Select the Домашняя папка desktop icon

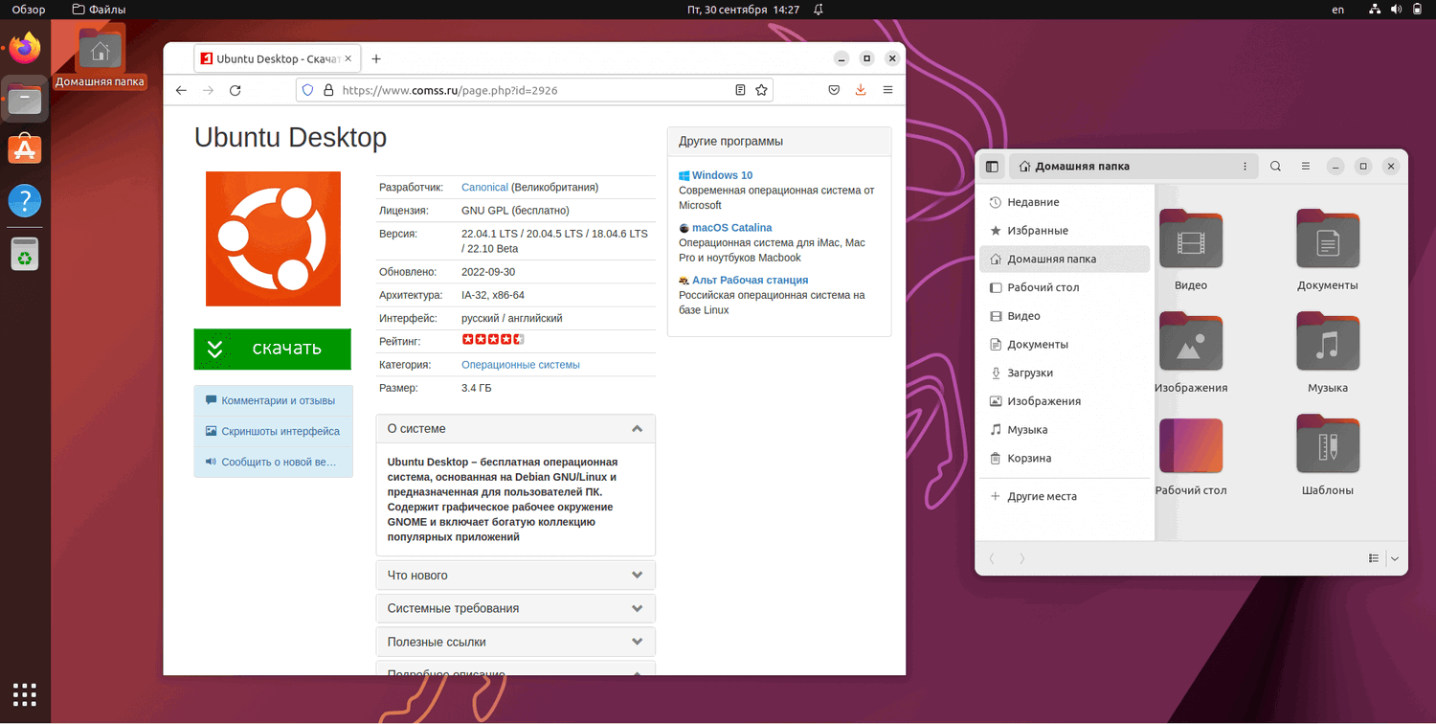point(101,56)
